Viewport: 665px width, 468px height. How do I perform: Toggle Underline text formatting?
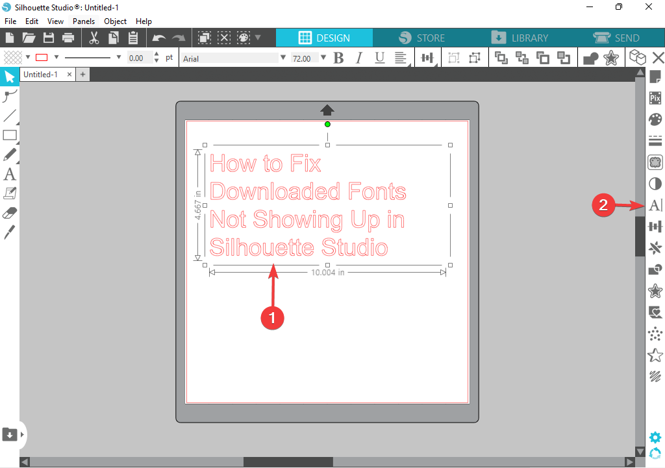pos(379,58)
